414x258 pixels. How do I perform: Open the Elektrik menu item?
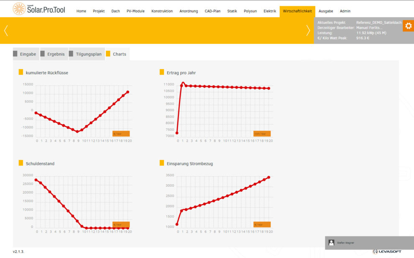(x=270, y=11)
